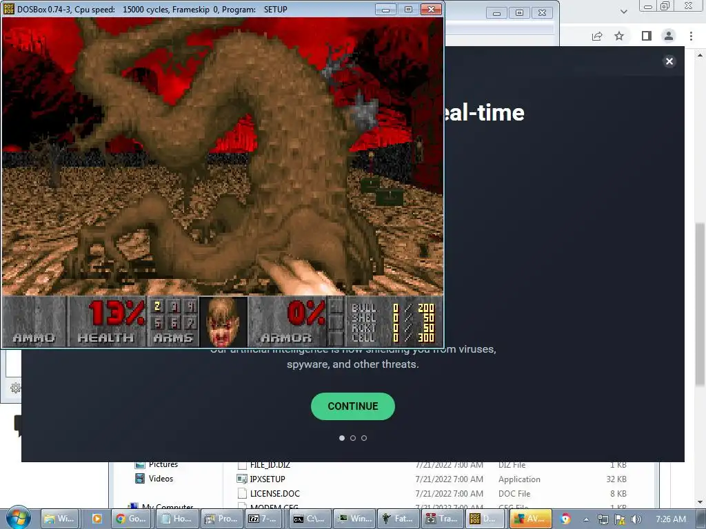
Task: Switch to the C:\ command prompt taskbar item
Action: tap(309, 519)
